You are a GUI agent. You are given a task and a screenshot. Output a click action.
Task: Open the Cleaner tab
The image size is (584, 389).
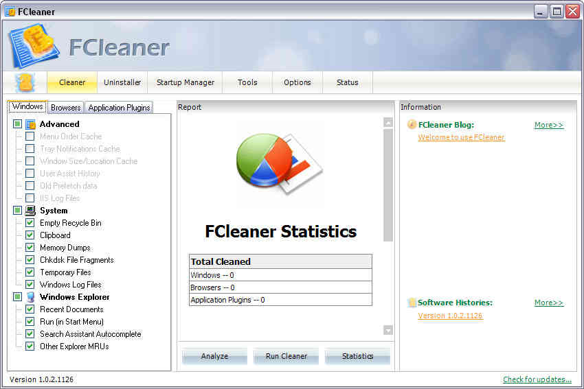[x=72, y=82]
